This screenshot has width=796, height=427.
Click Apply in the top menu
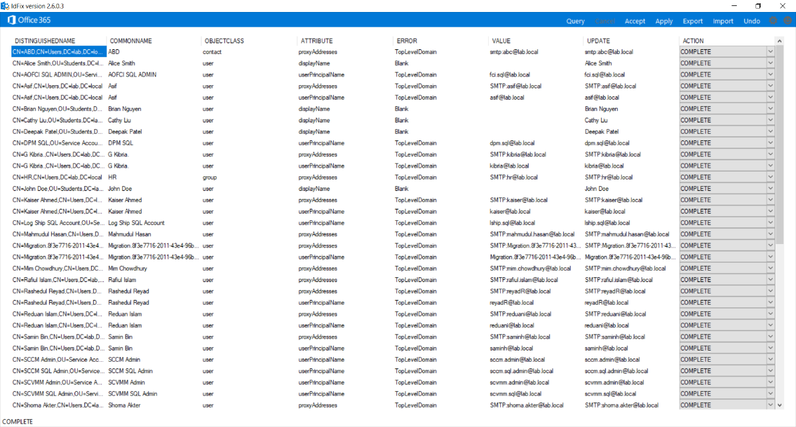(664, 21)
